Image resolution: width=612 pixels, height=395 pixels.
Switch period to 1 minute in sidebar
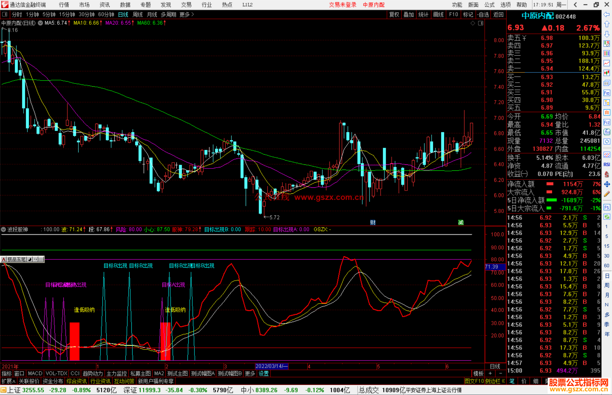(607, 227)
